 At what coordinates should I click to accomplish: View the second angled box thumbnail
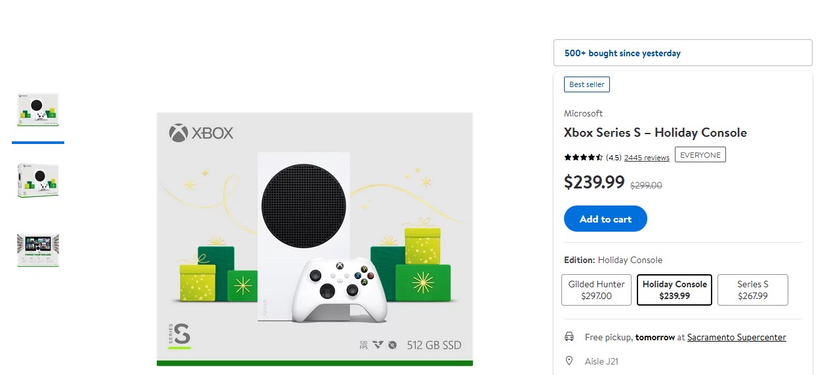(x=38, y=180)
